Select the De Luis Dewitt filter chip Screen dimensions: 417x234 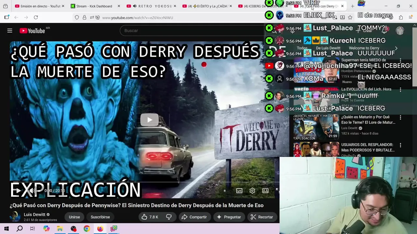[x=328, y=48]
